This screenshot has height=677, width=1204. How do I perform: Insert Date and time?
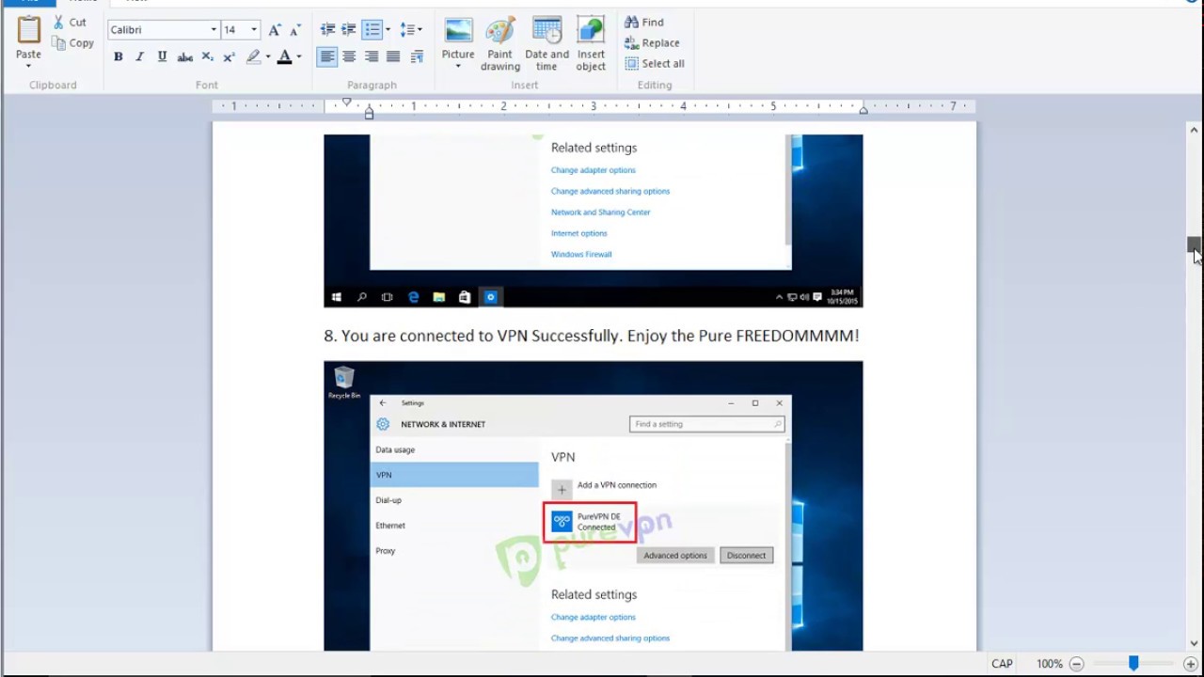tap(547, 43)
